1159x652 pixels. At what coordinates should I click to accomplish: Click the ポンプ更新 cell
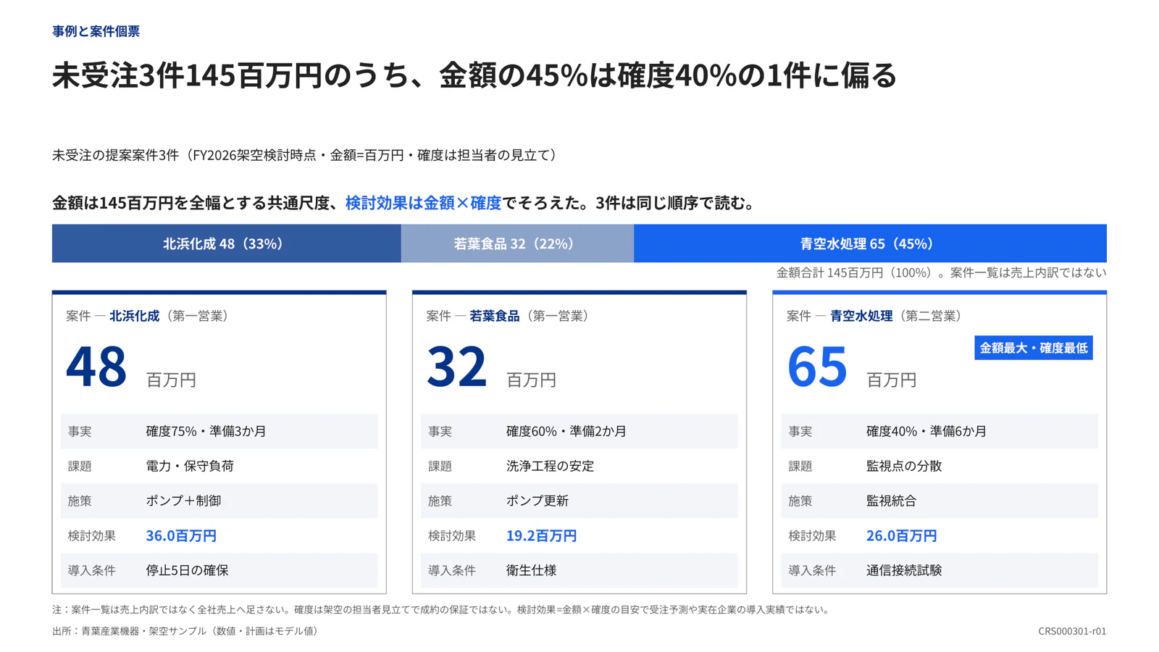(x=537, y=501)
